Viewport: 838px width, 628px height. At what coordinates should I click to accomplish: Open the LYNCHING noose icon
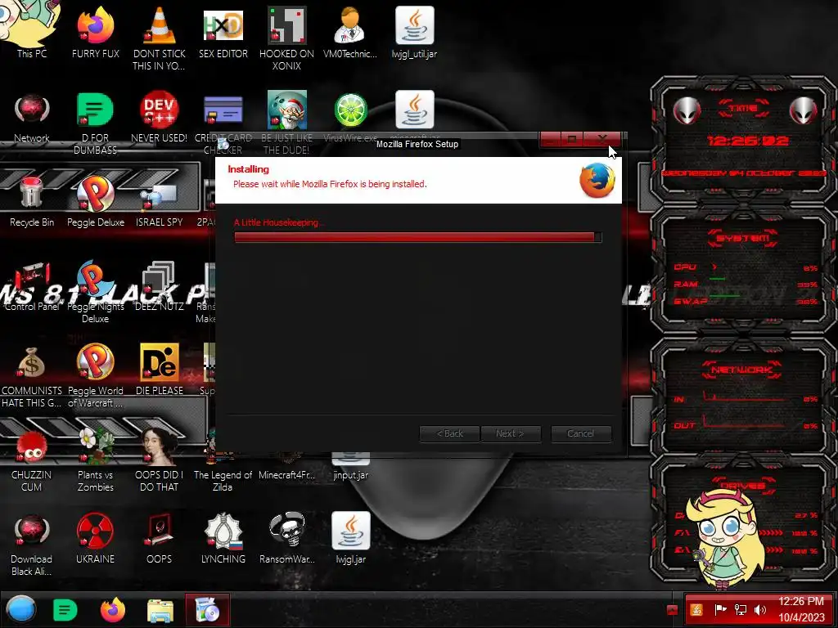[x=223, y=536]
